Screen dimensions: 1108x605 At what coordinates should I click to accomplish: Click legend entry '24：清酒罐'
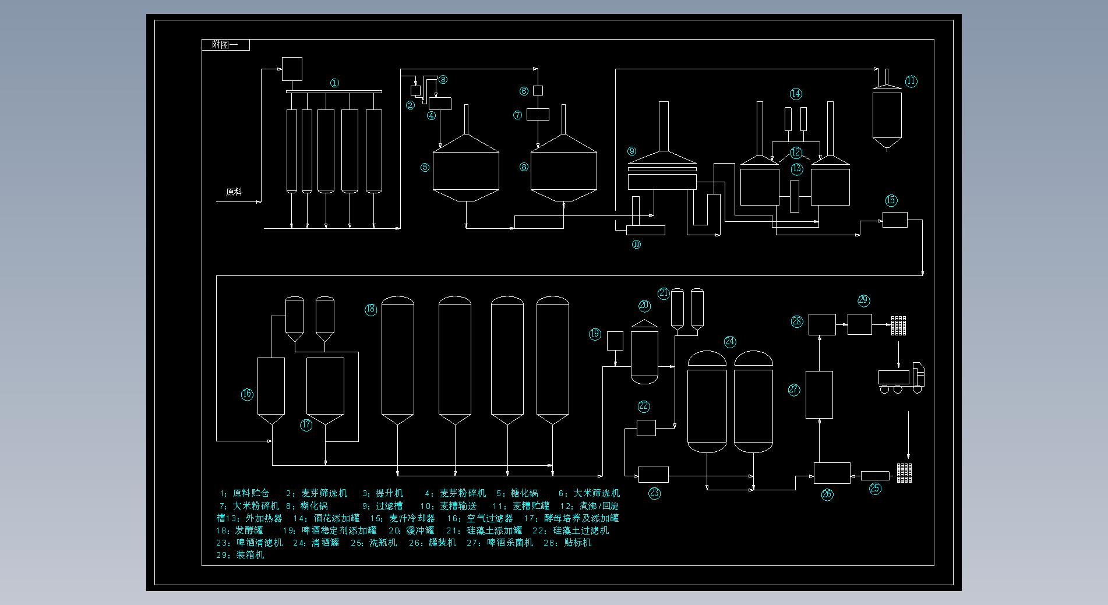316,543
